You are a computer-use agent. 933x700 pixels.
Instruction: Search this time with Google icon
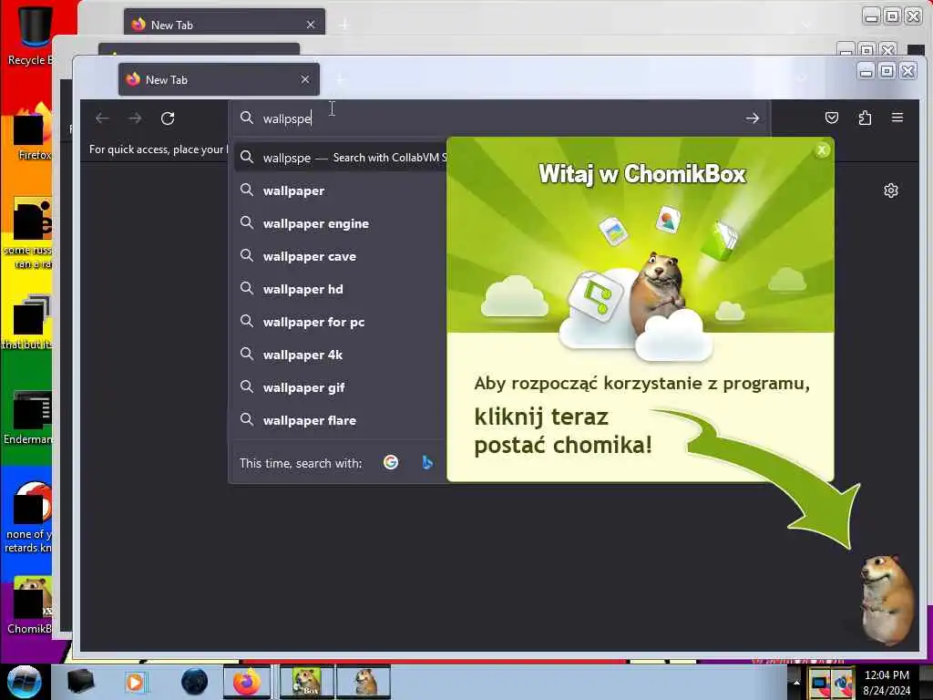[x=391, y=462]
